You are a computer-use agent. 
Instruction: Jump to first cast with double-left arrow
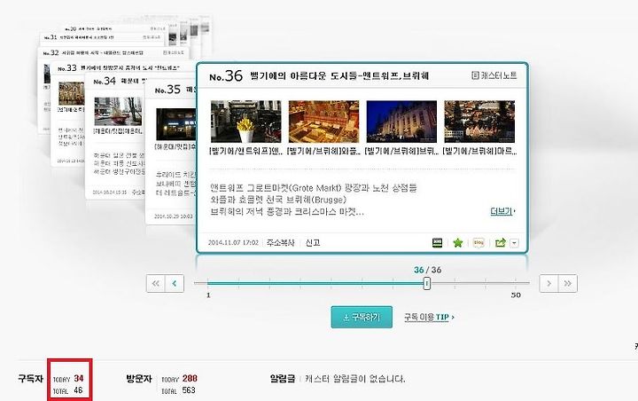(155, 284)
